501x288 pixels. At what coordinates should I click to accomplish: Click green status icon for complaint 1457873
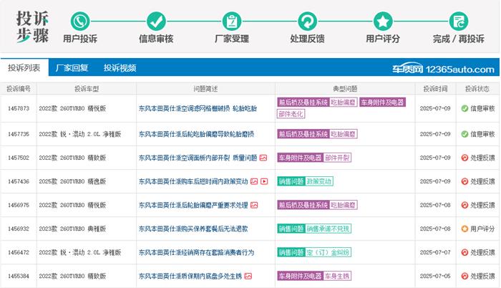464,108
